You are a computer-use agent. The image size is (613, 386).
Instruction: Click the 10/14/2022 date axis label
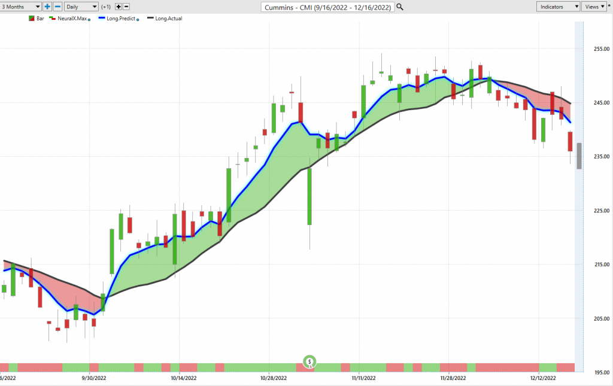(183, 378)
